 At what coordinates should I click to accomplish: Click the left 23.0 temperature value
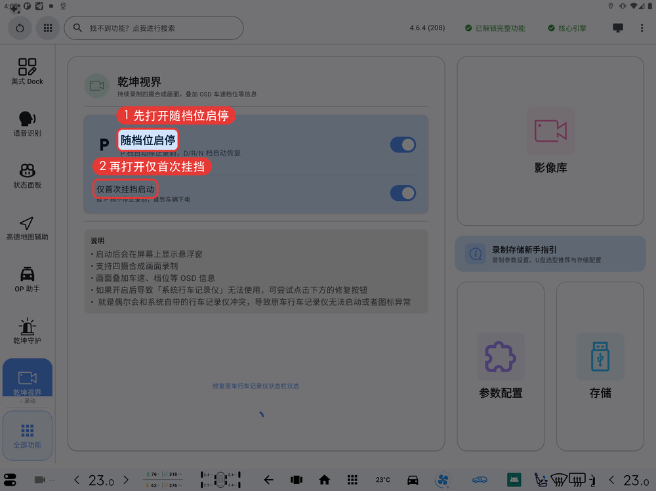(x=101, y=480)
